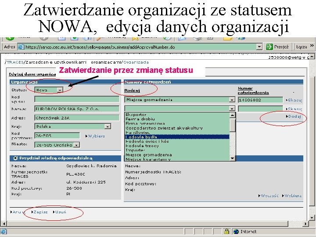Click the Numer zatwierdzenia column header
The width and height of the screenshot is (316, 237).
pyautogui.click(x=253, y=90)
